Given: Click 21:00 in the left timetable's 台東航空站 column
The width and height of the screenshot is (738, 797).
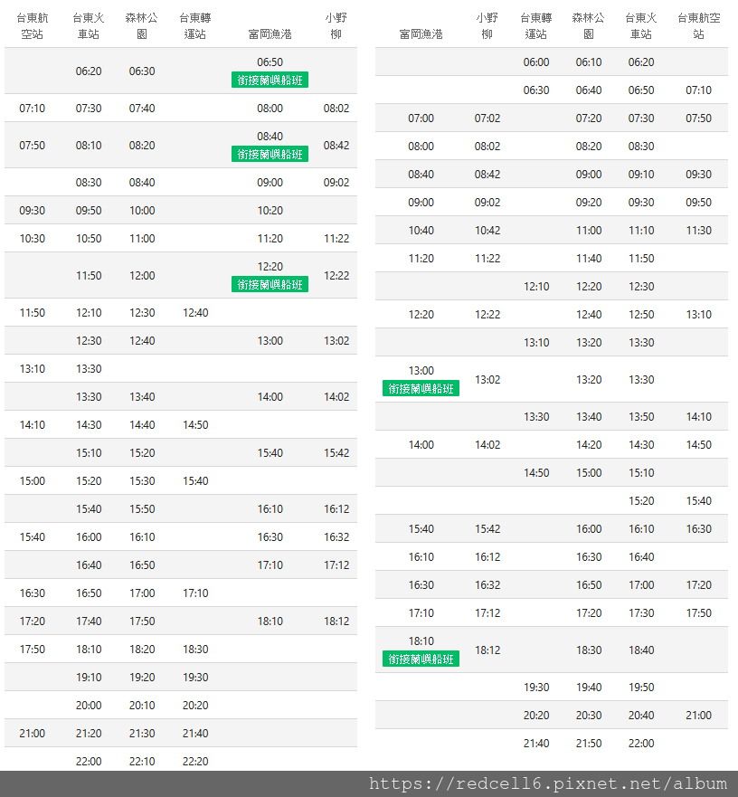Looking at the screenshot, I should [32, 734].
